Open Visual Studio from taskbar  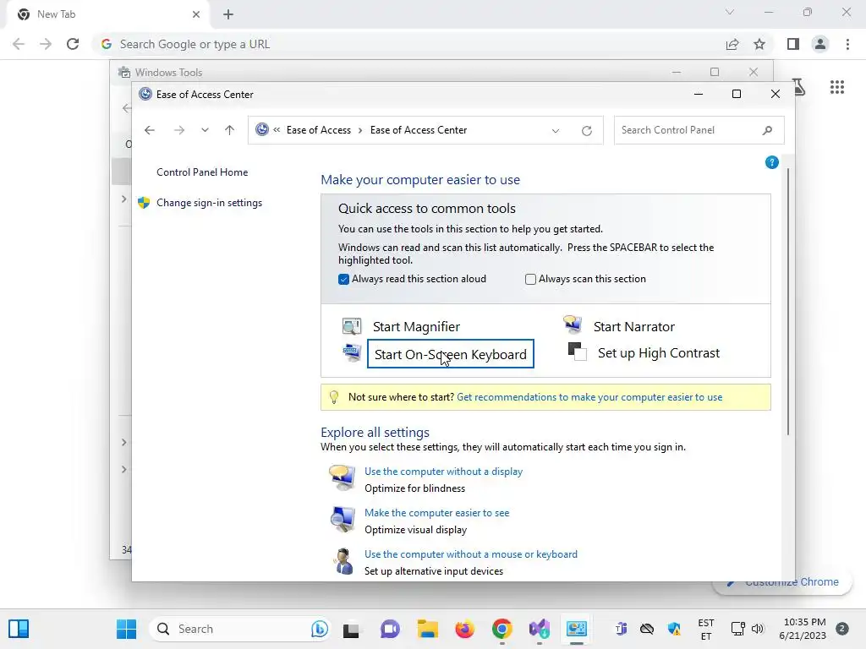[x=539, y=629]
